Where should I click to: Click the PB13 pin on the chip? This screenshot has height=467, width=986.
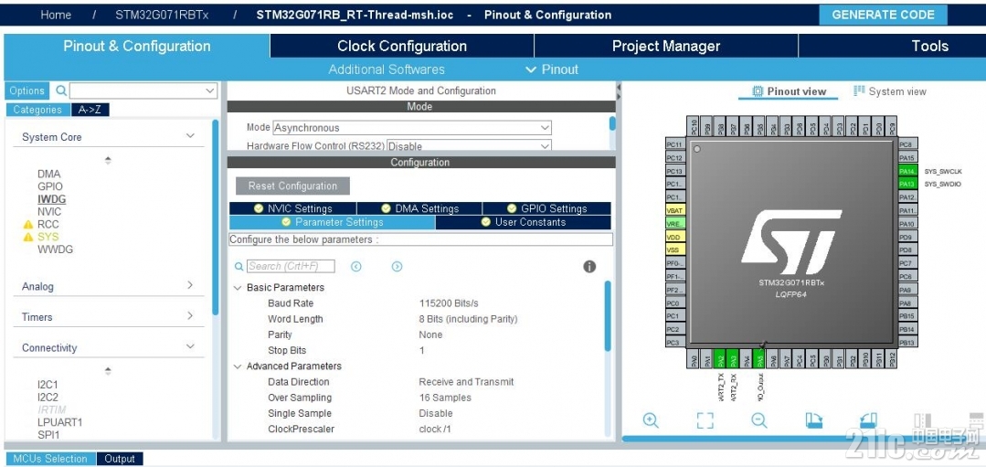pyautogui.click(x=907, y=343)
